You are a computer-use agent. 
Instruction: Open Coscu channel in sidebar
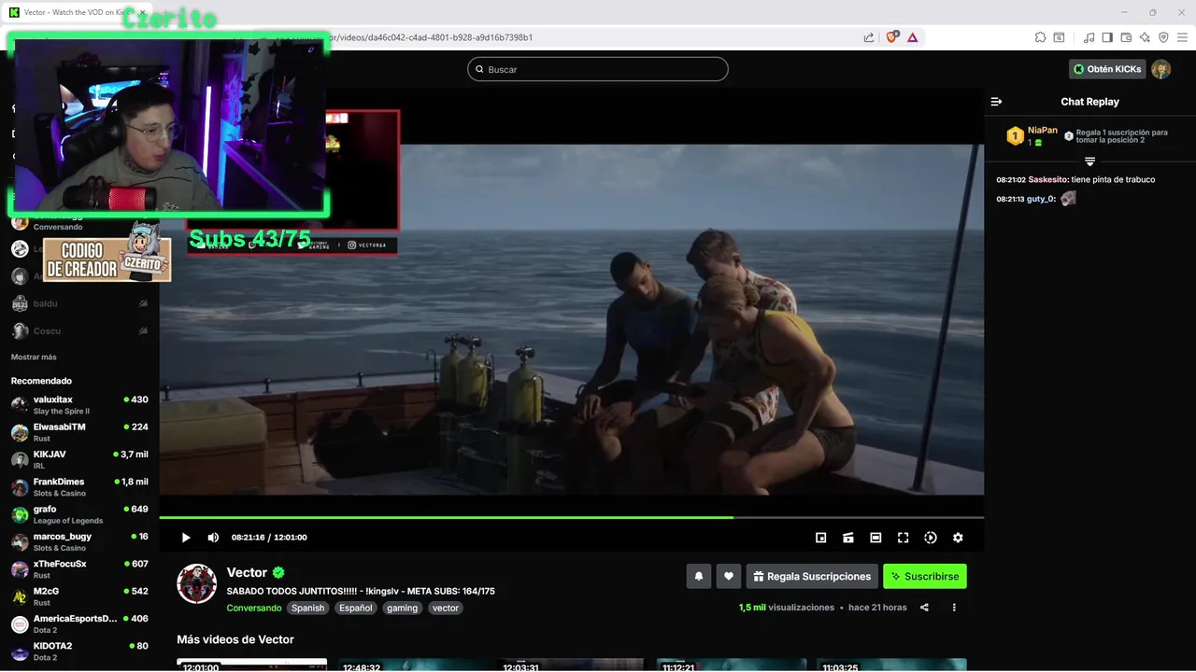tap(79, 331)
